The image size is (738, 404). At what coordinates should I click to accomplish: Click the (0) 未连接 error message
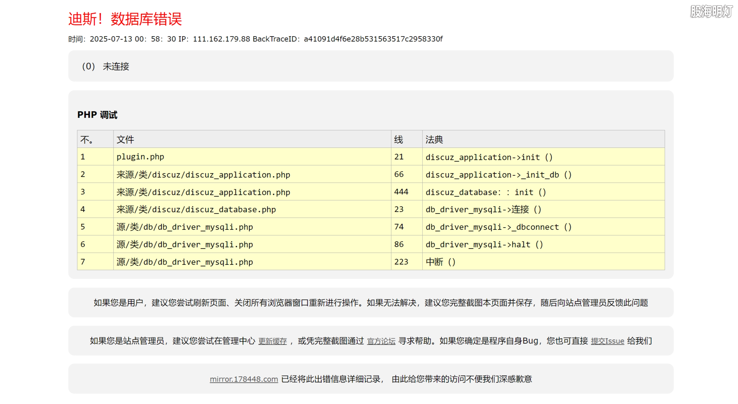[x=105, y=66]
